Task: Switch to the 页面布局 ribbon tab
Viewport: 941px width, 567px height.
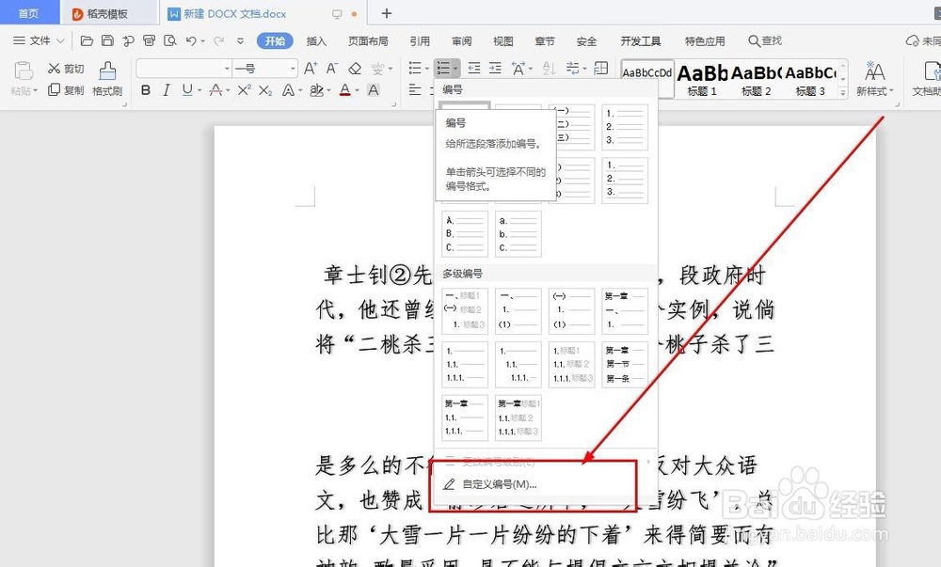Action: 368,40
